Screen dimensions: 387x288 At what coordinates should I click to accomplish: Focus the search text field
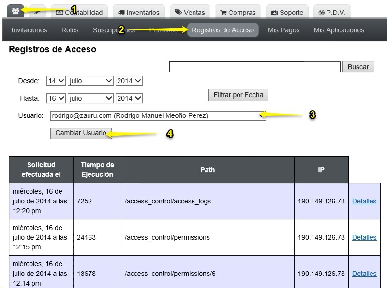tap(255, 67)
